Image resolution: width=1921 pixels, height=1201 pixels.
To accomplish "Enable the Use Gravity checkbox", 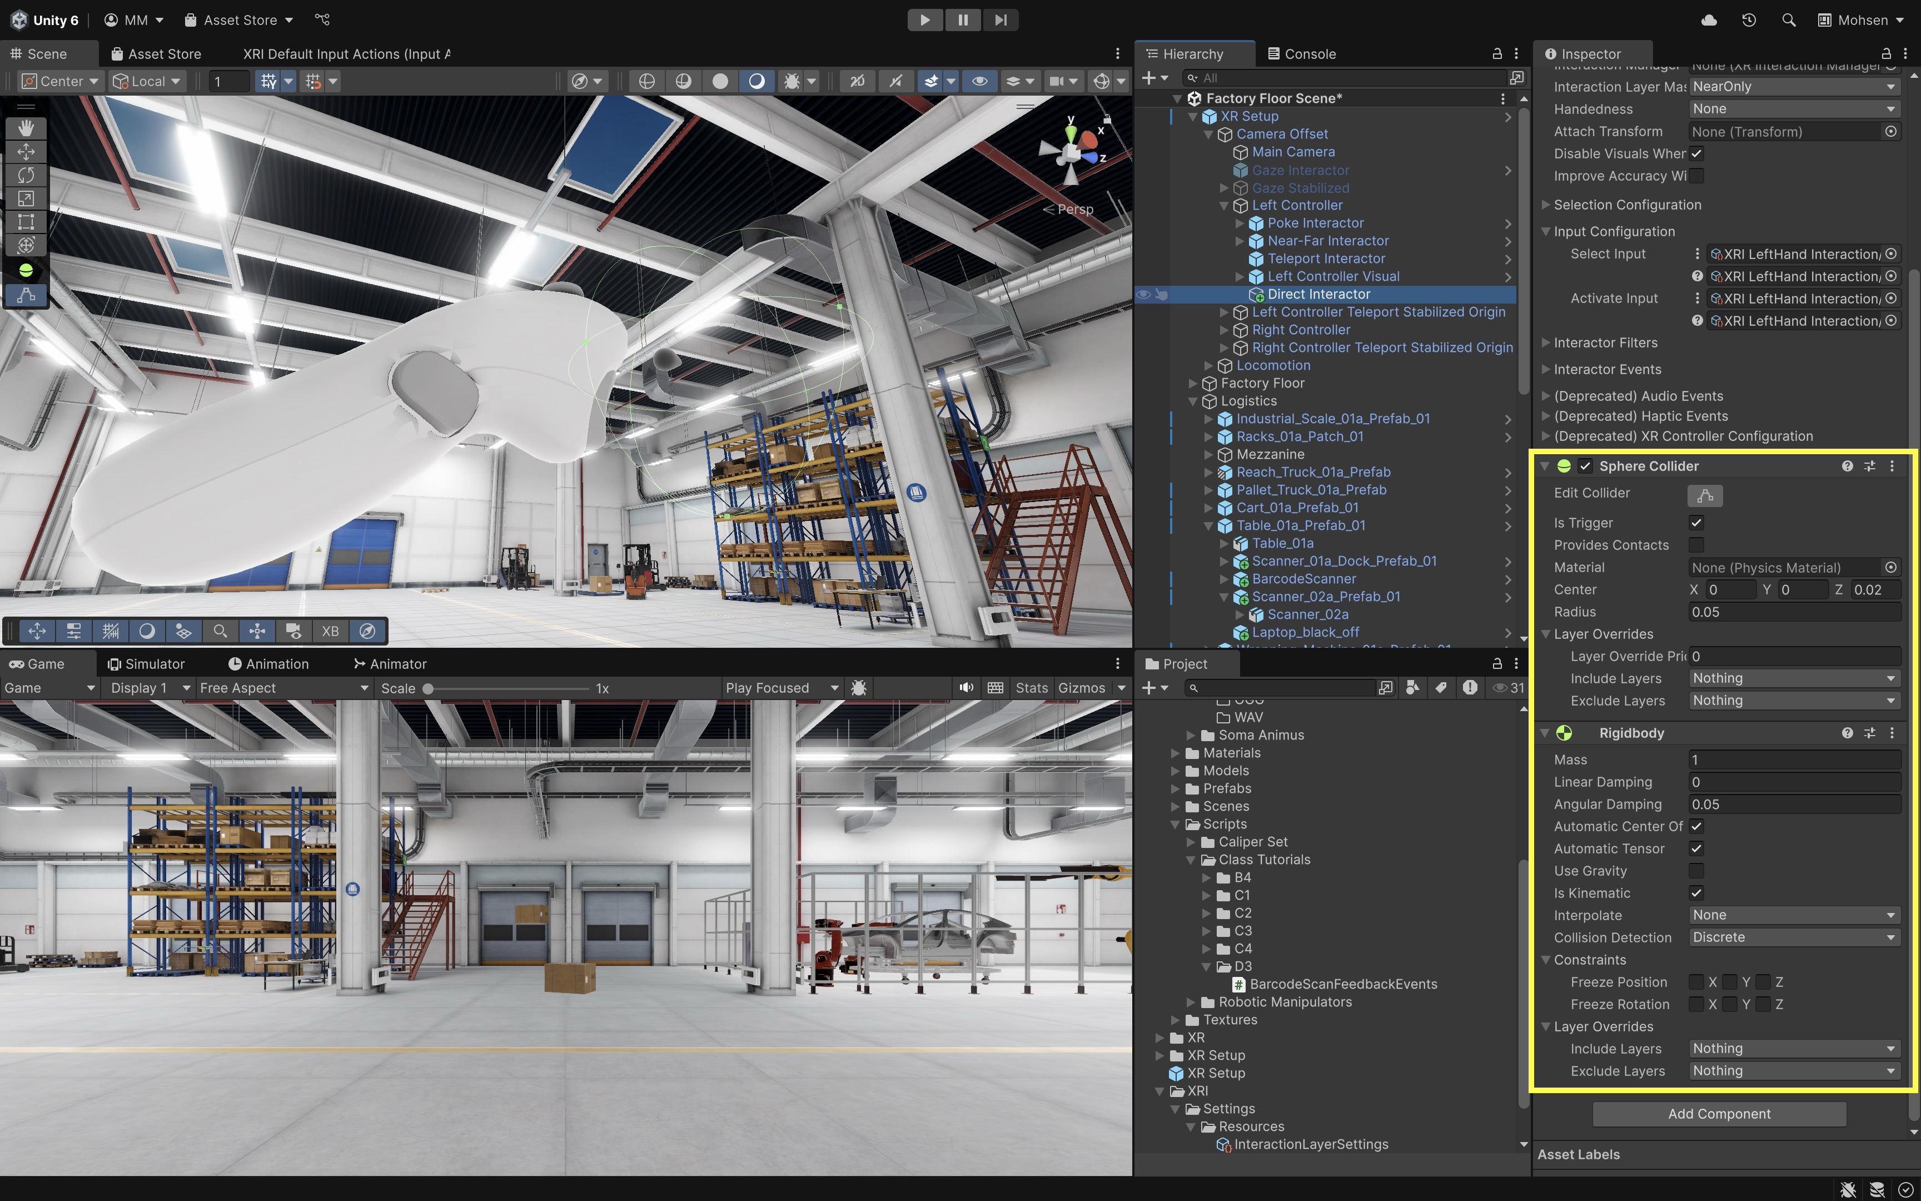I will (1696, 871).
